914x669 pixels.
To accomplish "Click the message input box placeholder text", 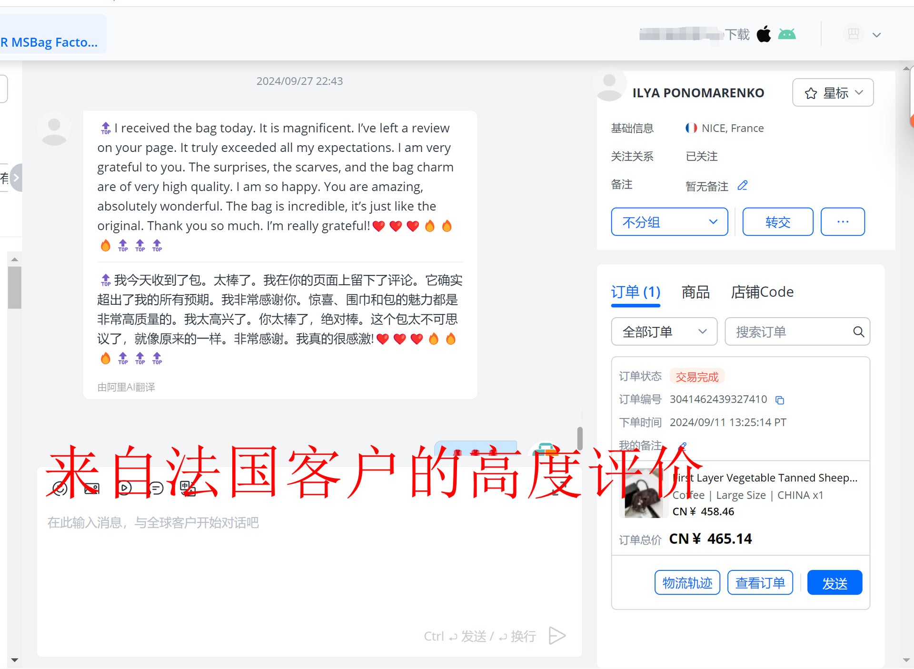I will click(x=153, y=522).
